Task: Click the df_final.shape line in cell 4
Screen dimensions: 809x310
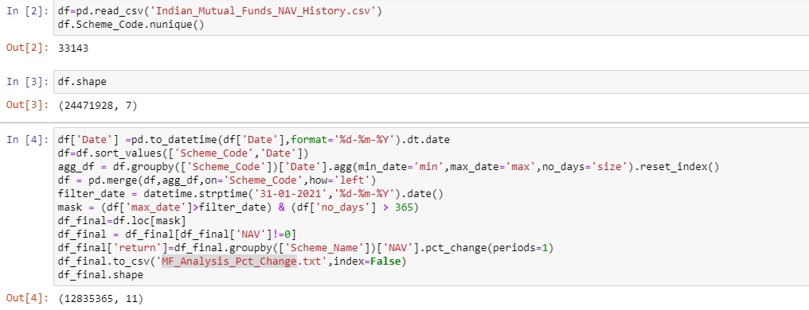Action: 100,275
